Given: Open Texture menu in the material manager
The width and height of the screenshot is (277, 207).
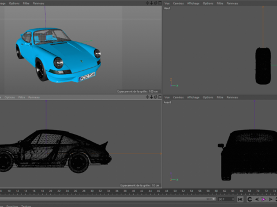Looking at the screenshot, I should (26, 206).
